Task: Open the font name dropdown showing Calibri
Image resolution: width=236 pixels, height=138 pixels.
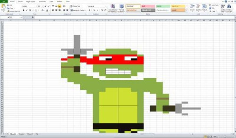Action: 36,6
